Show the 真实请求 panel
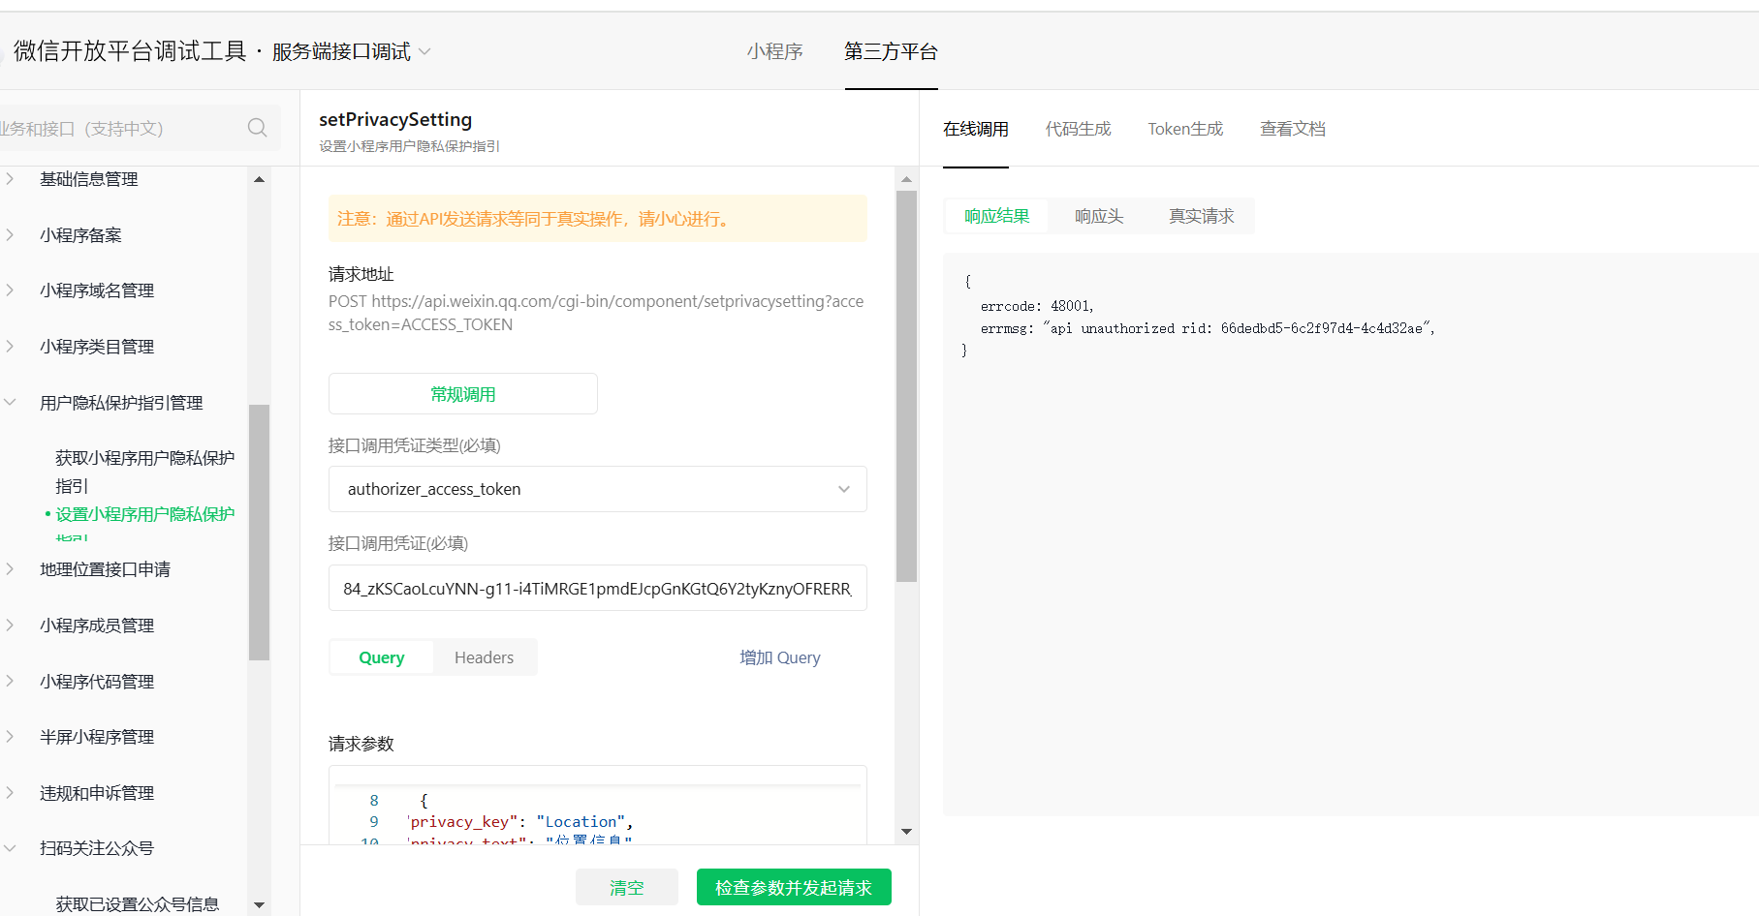 (x=1201, y=216)
